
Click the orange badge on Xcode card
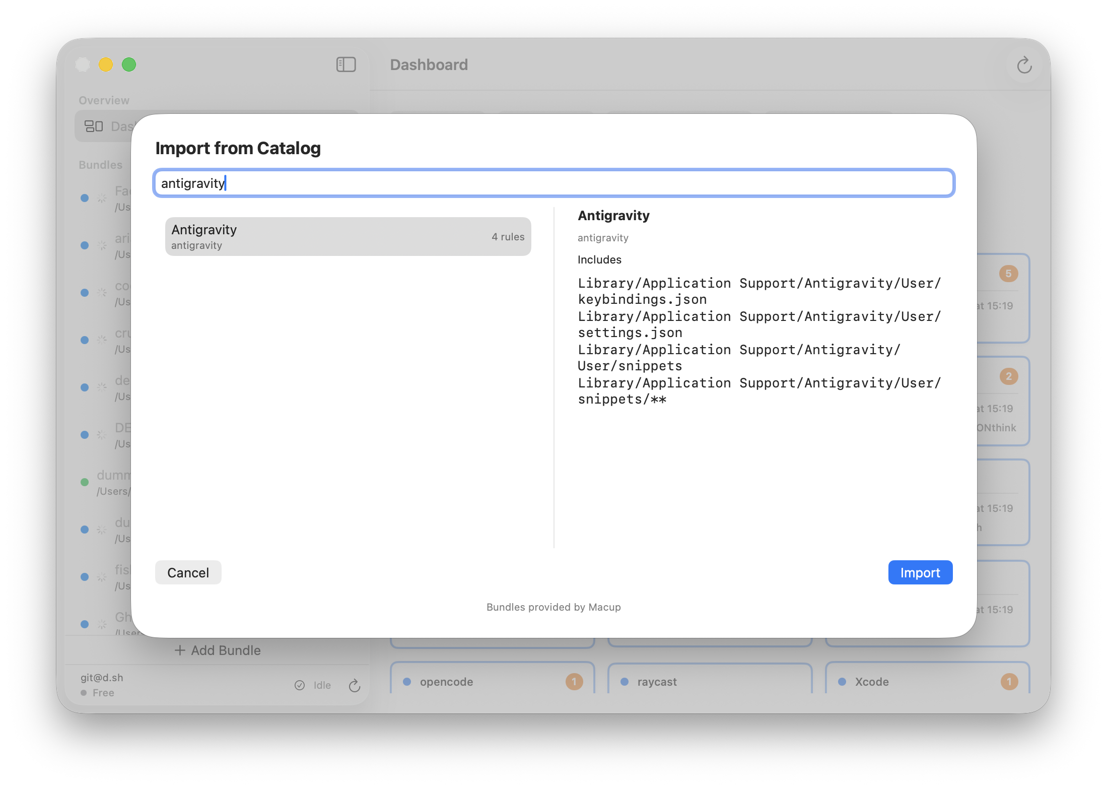click(1009, 682)
